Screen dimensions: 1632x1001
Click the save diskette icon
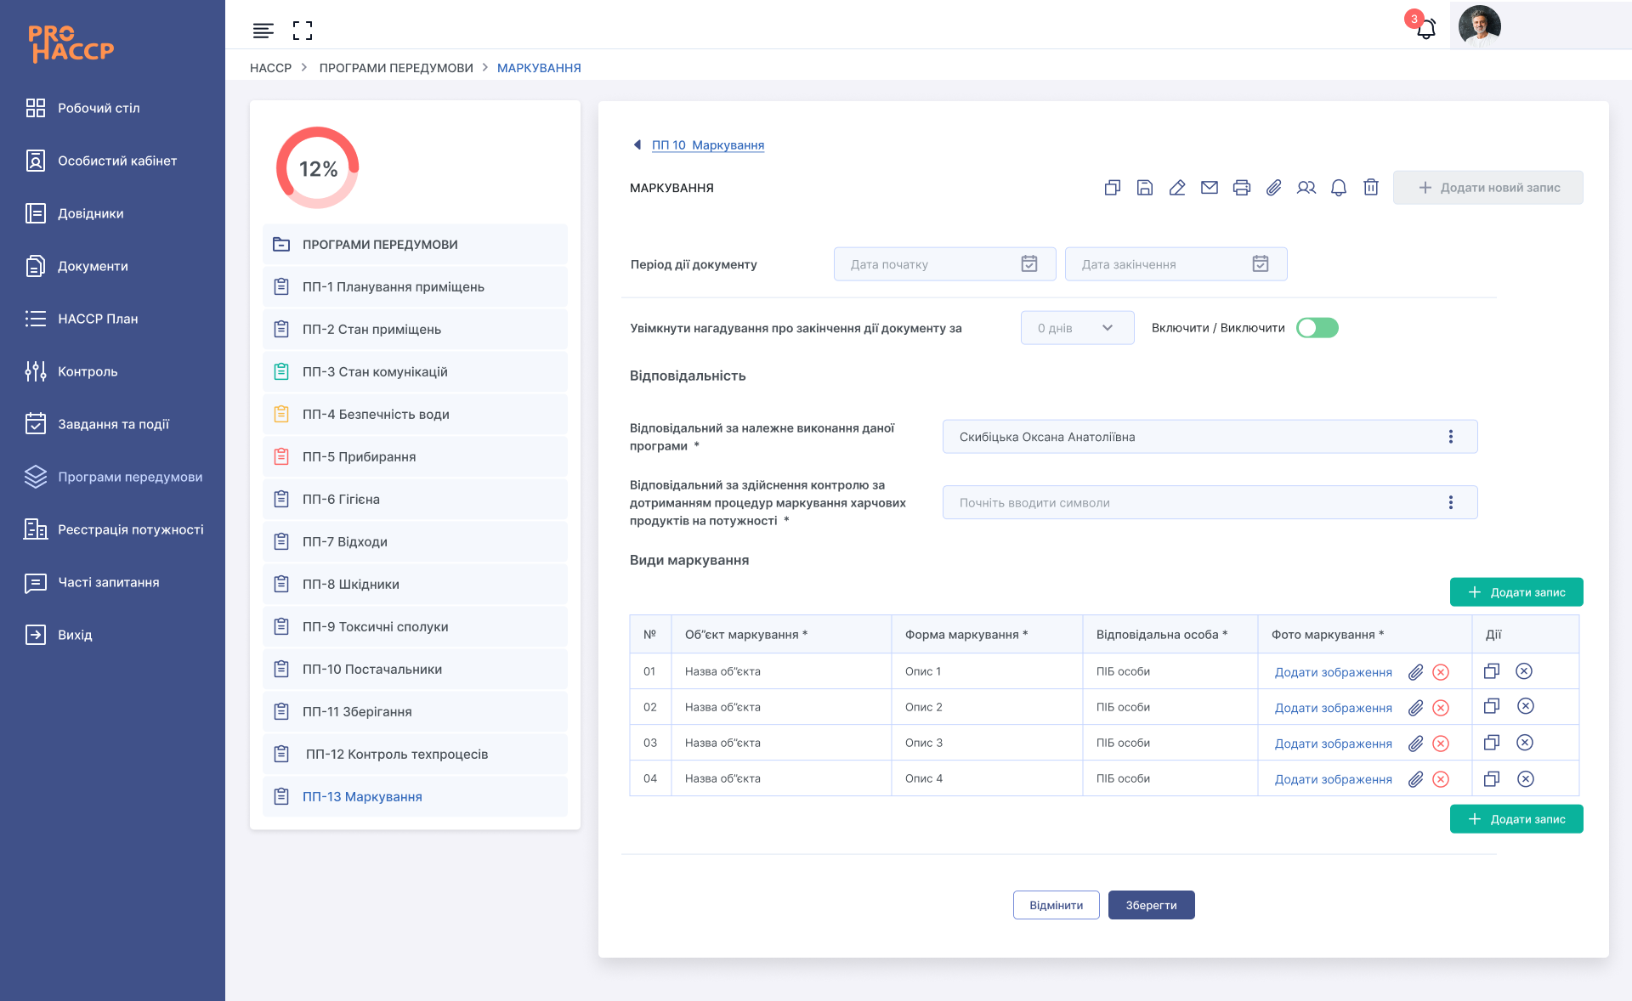click(1144, 188)
